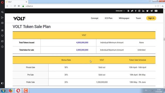This screenshot has height=93, width=165.
Task: Click the 1,200,000,000 Public Sale amount
Action: [102, 82]
